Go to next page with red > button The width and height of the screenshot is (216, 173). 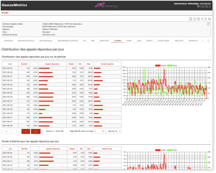[x=26, y=131]
